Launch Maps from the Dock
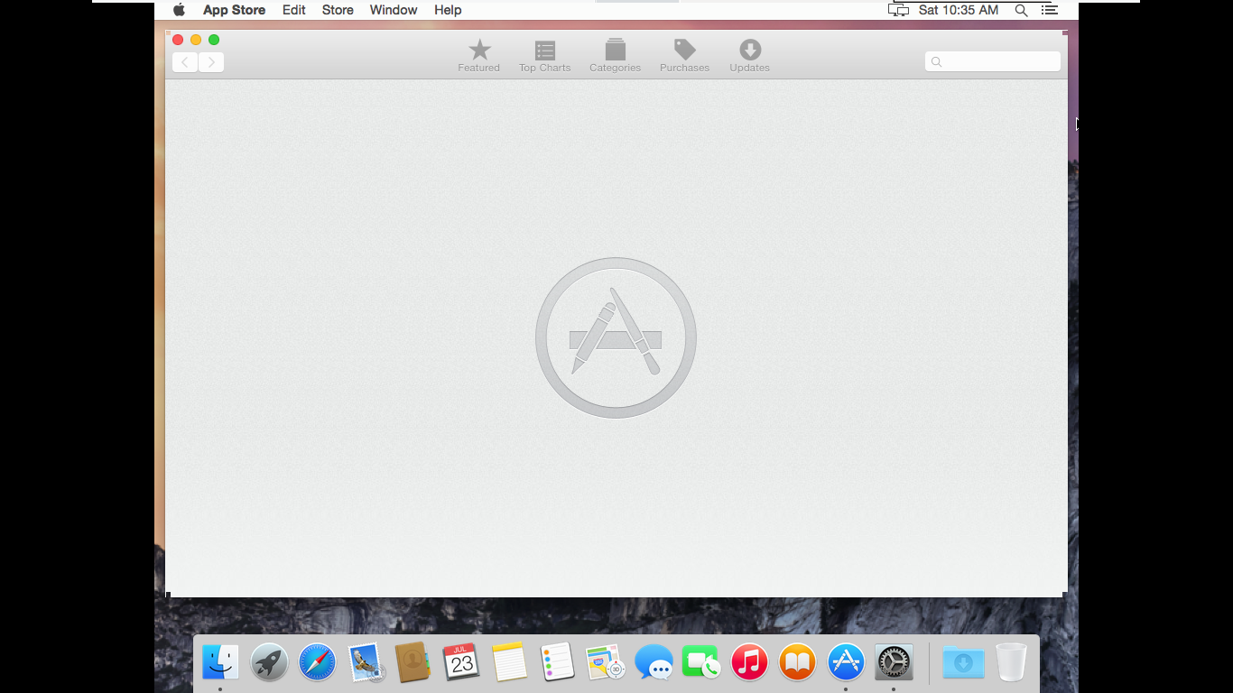Image resolution: width=1233 pixels, height=693 pixels. (606, 662)
